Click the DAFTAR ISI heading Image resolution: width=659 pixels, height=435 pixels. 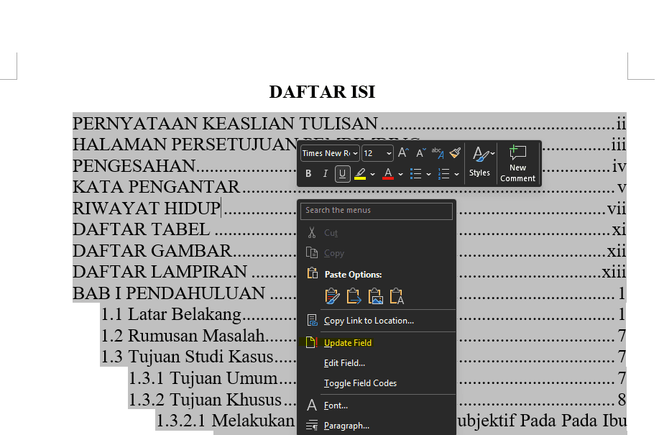322,92
